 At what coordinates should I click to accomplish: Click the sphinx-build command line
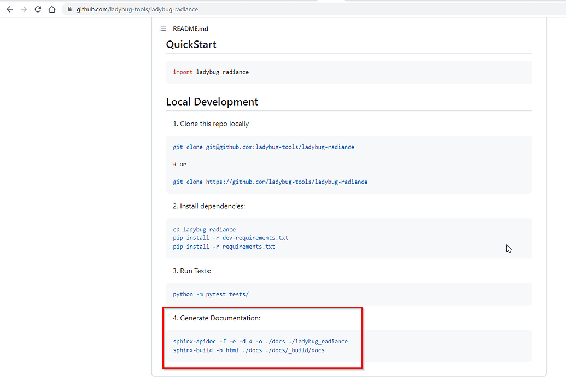[248, 350]
